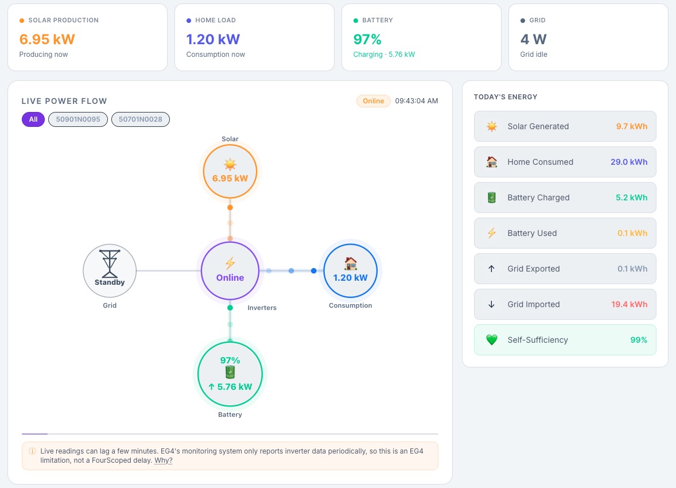Click the info icon in the lag notice
Viewport: 676px width, 488px height.
[32, 451]
